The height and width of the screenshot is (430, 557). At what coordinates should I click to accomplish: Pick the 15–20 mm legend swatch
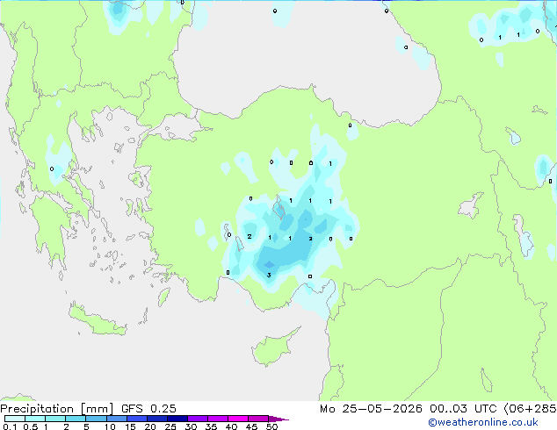[x=137, y=419]
